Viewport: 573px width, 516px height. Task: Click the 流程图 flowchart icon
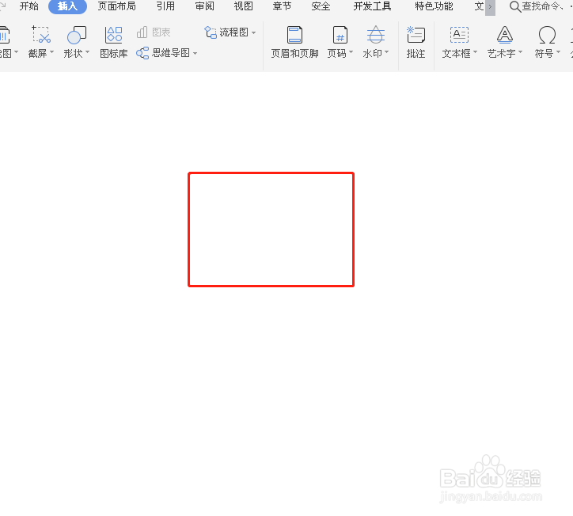pyautogui.click(x=210, y=32)
